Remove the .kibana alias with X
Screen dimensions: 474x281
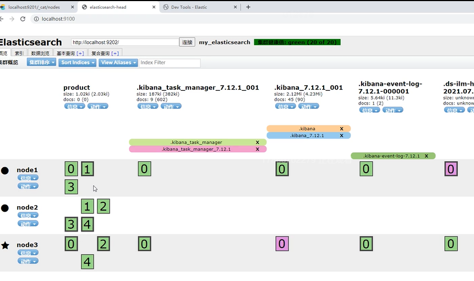pyautogui.click(x=341, y=129)
